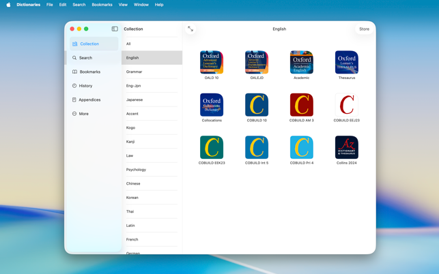439x274 pixels.
Task: Select the Chinese collection category
Action: point(152,183)
